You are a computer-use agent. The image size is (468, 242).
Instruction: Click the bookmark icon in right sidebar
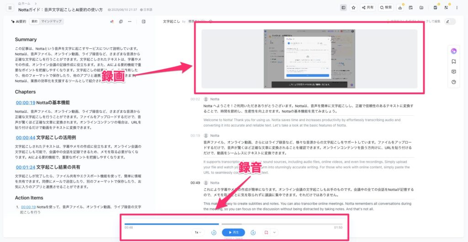click(454, 62)
